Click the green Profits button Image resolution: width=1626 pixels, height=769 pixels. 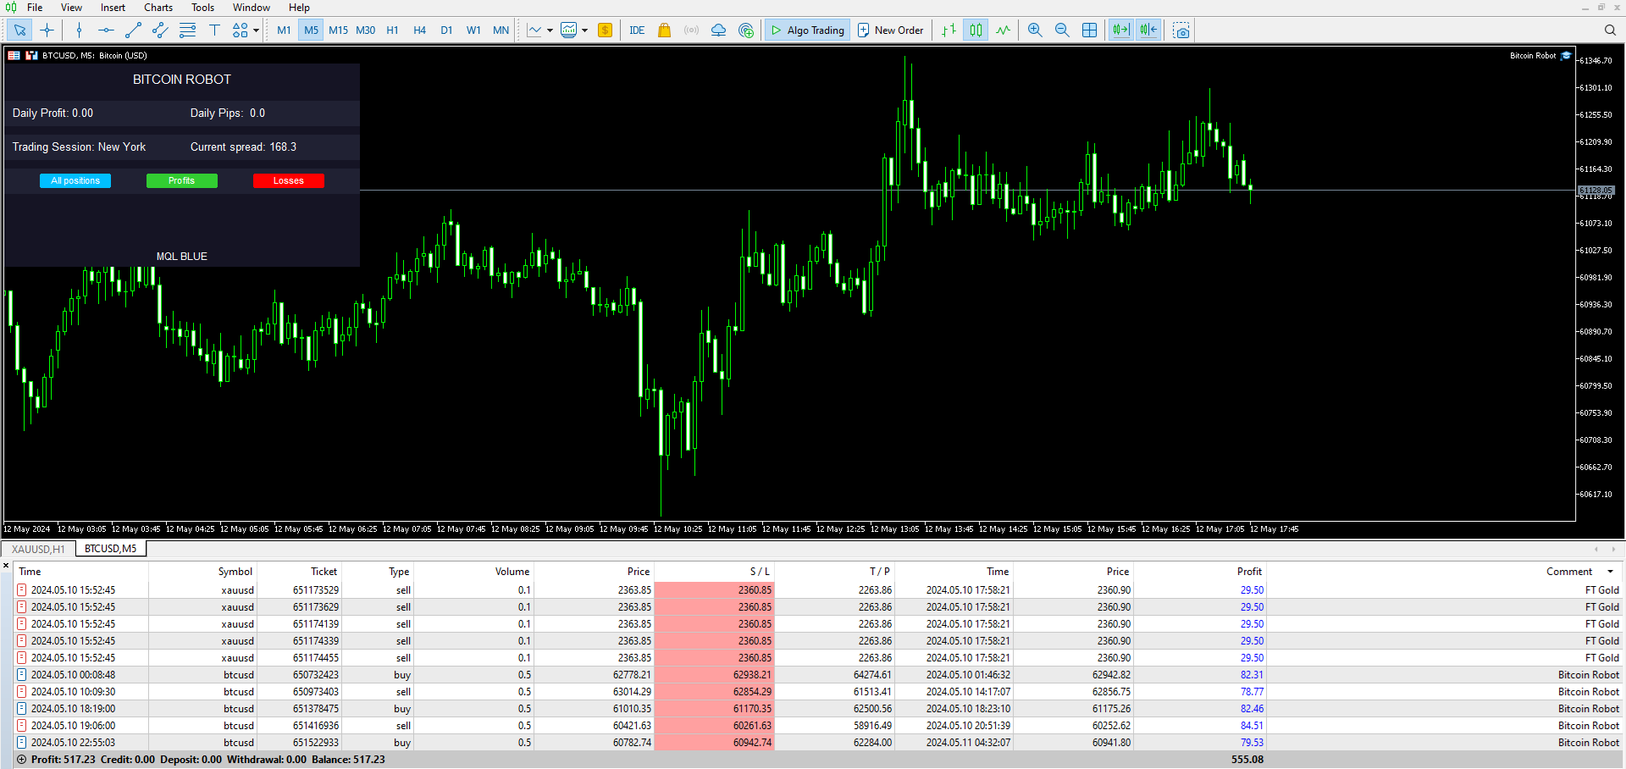[x=181, y=180]
